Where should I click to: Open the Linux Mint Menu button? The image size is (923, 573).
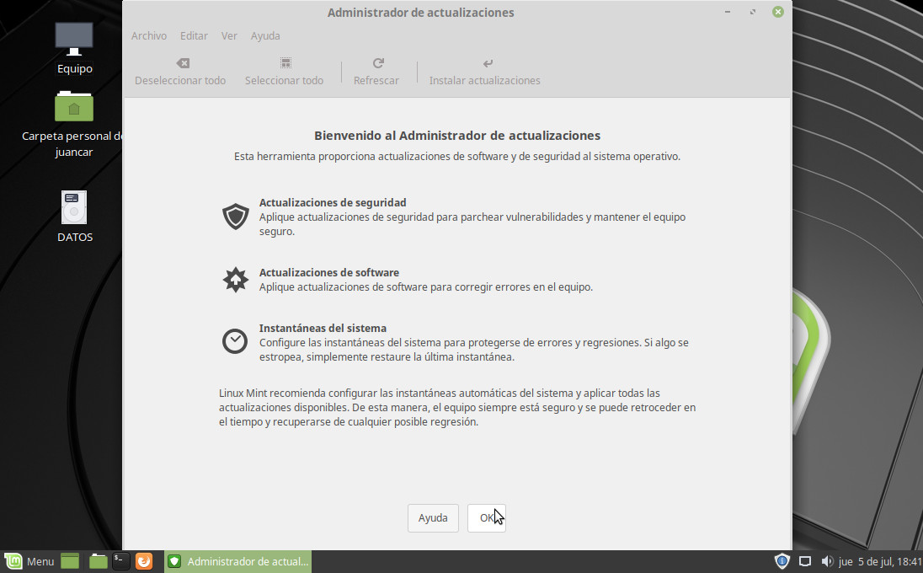(x=29, y=561)
